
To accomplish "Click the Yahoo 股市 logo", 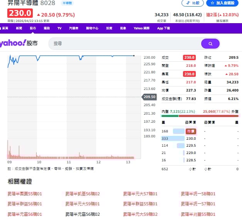I will point(19,43).
